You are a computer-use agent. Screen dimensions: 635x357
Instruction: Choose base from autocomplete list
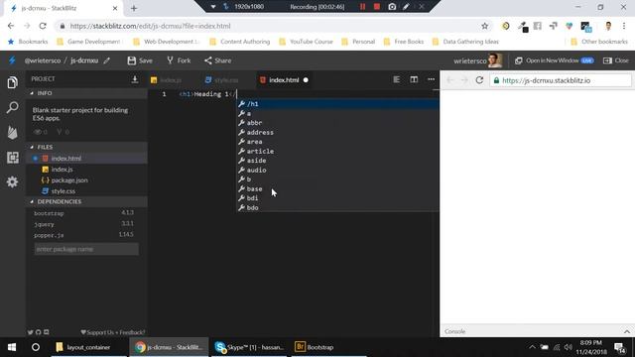click(337, 189)
